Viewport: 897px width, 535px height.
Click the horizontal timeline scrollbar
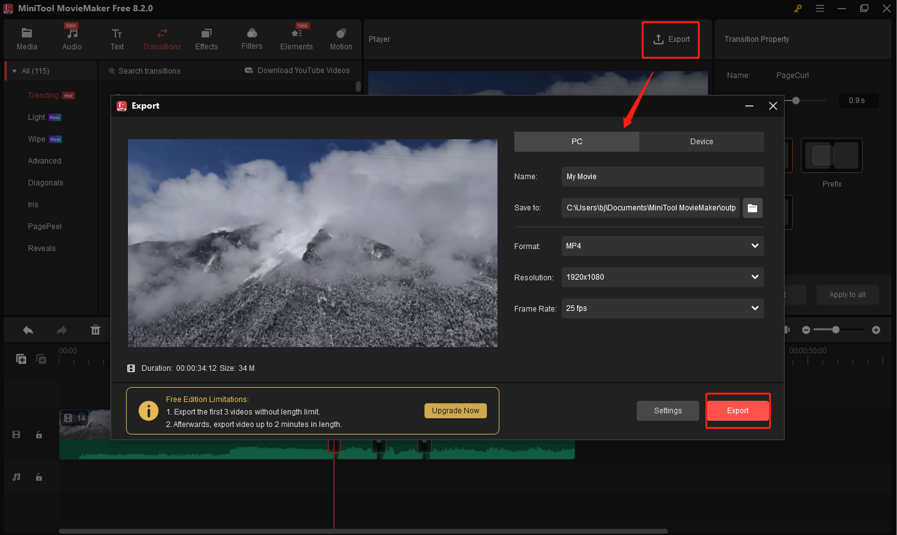(363, 531)
